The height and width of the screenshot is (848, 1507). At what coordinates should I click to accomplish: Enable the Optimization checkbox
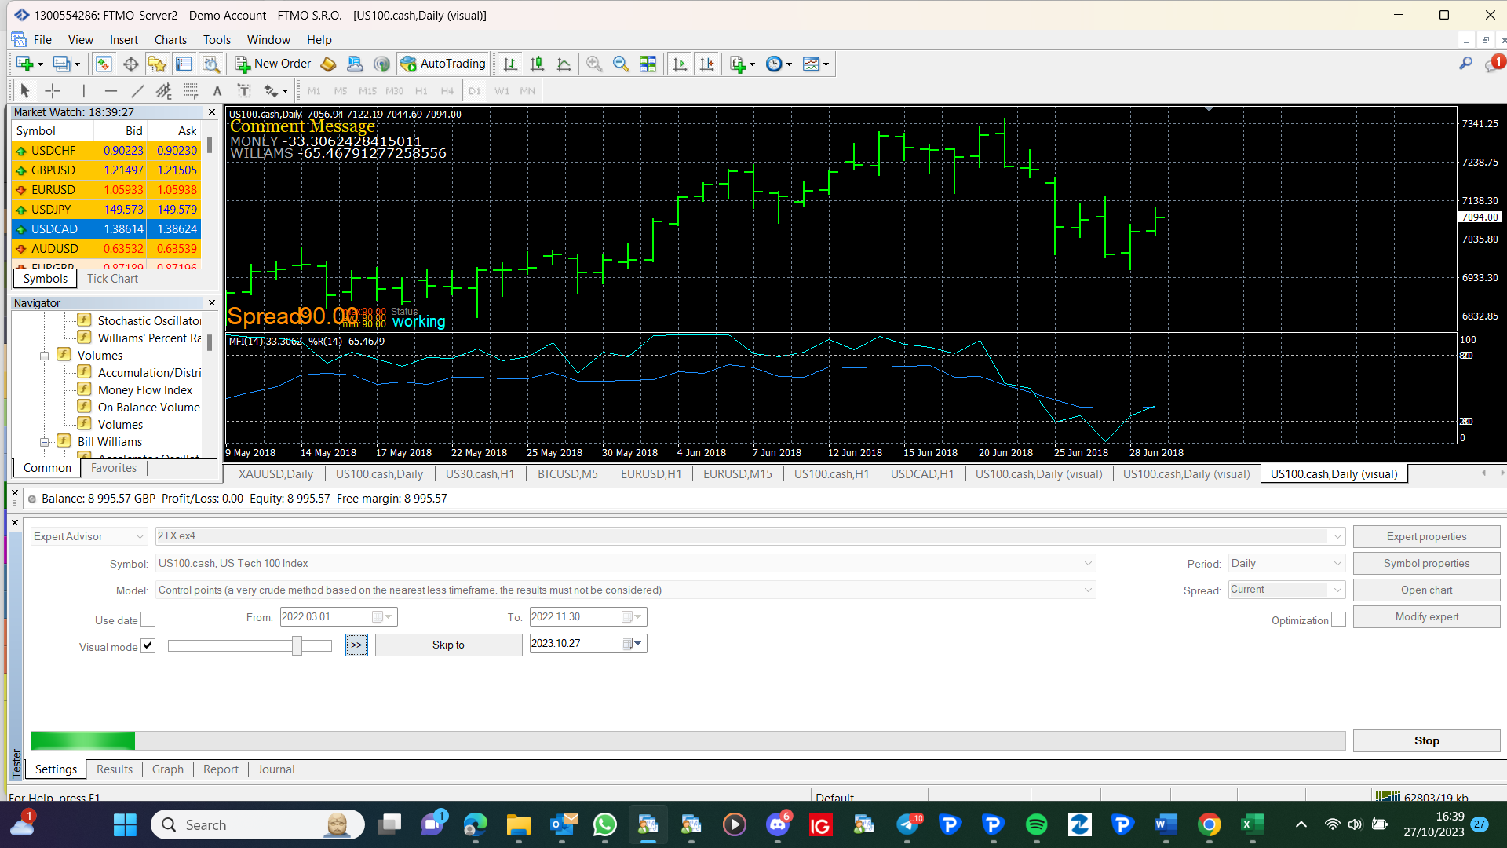pyautogui.click(x=1338, y=620)
